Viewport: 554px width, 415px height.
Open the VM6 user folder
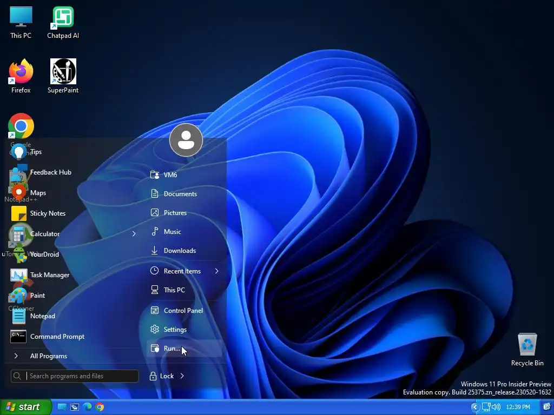coord(184,175)
